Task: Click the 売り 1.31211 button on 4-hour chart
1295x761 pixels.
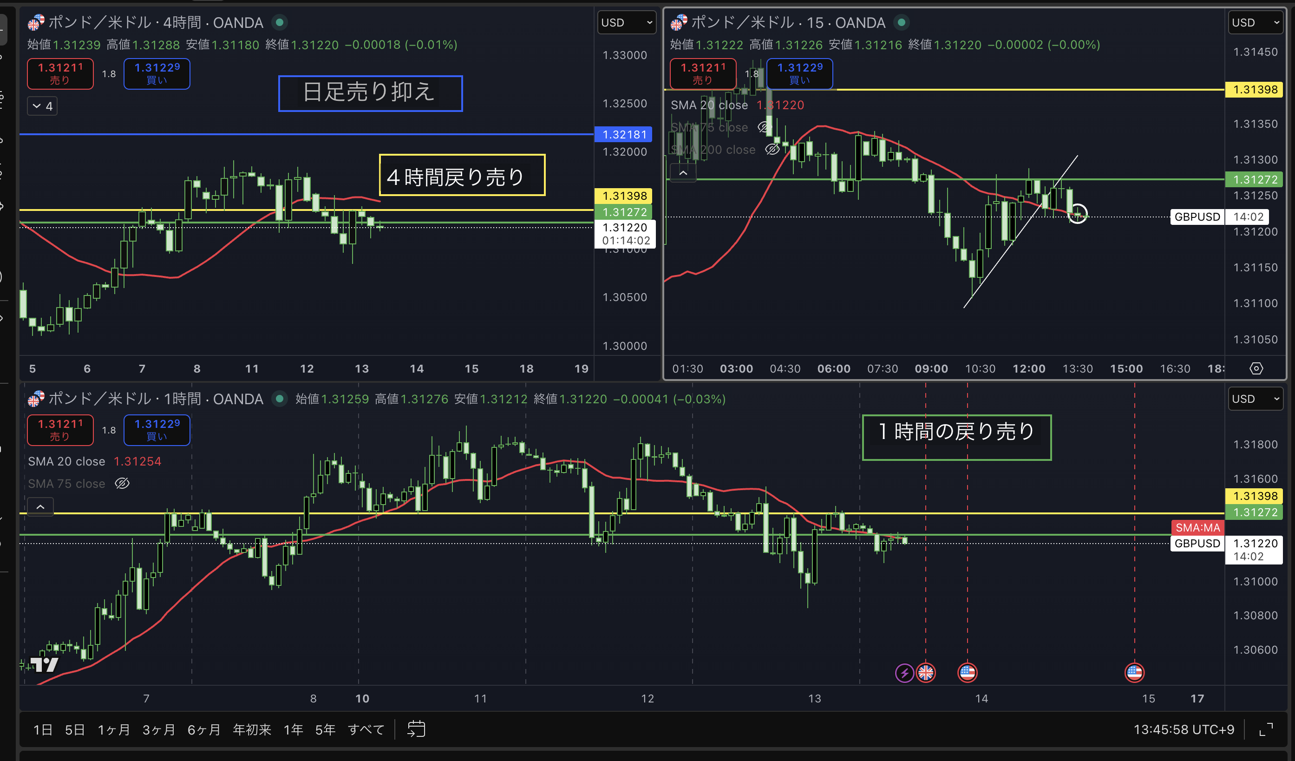Action: [x=60, y=73]
